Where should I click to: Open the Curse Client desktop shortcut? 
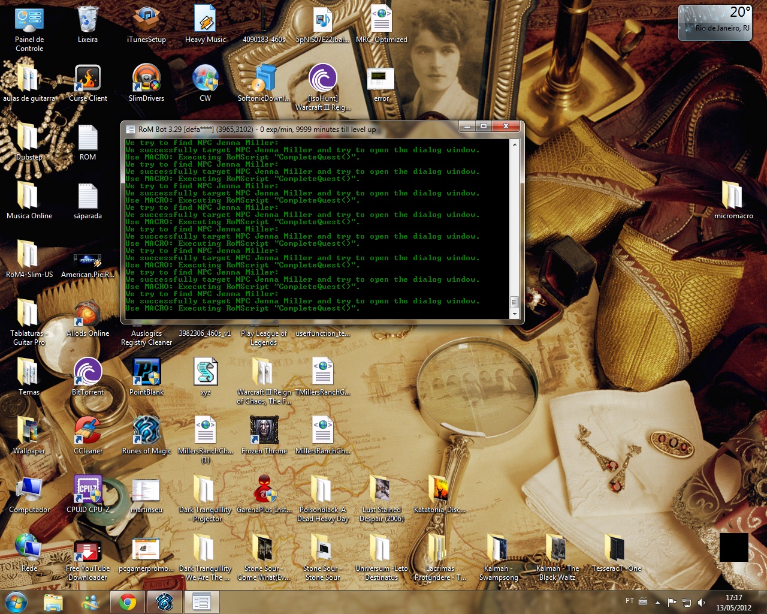coord(87,79)
